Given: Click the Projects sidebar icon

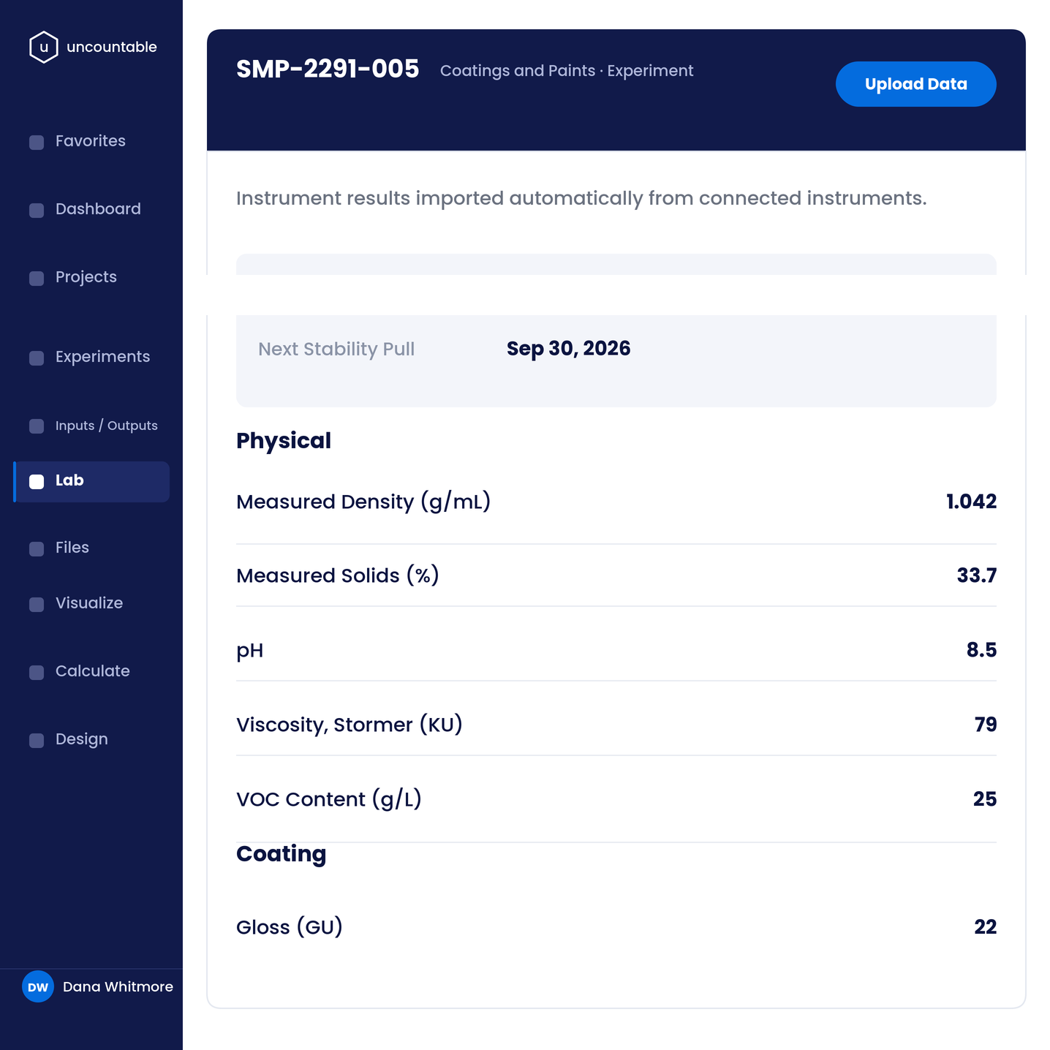Looking at the screenshot, I should click(37, 279).
